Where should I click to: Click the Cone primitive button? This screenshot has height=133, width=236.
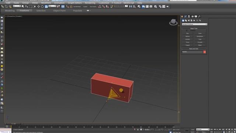point(200,33)
